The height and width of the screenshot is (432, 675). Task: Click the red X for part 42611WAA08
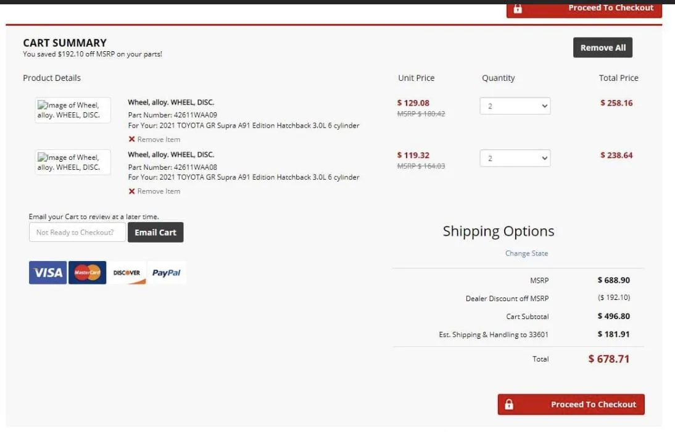pos(131,191)
